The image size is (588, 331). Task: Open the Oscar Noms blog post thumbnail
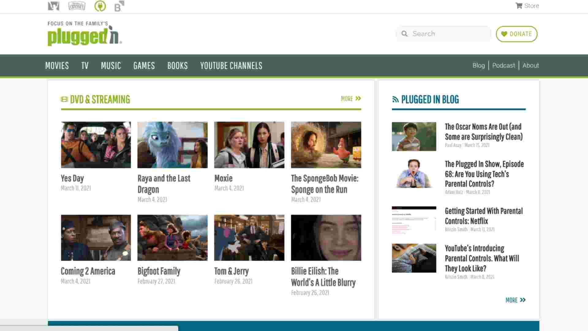414,136
